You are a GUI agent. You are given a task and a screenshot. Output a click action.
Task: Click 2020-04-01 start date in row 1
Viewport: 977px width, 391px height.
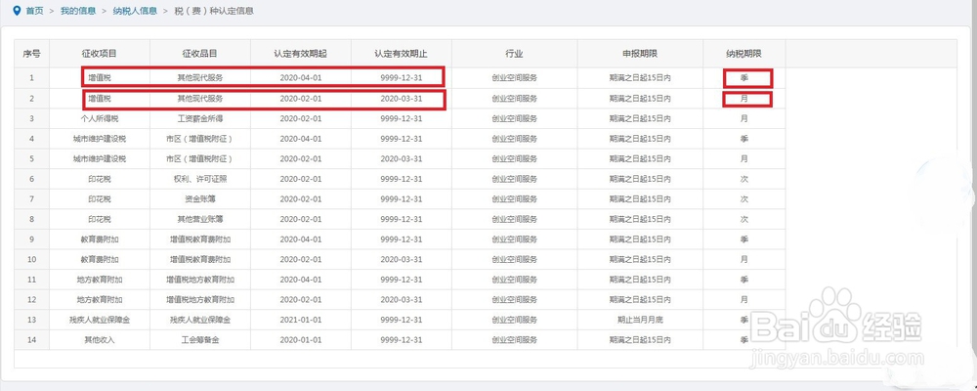300,78
